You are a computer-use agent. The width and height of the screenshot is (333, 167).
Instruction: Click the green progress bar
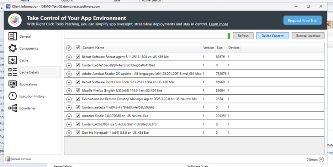[x=229, y=36]
